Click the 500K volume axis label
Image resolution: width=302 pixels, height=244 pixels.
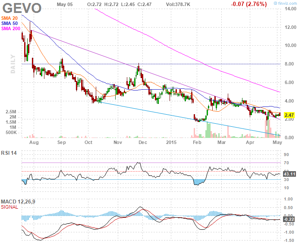tap(11, 133)
